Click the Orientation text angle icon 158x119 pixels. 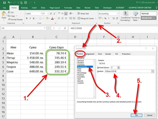click(x=71, y=13)
